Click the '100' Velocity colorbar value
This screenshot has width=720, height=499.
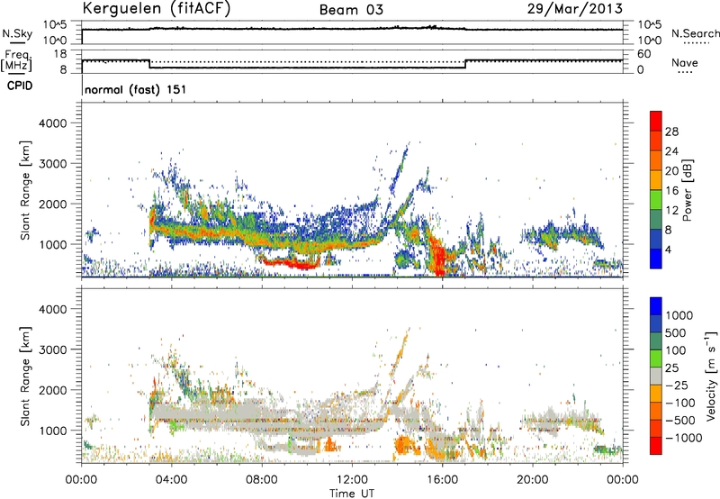(678, 350)
